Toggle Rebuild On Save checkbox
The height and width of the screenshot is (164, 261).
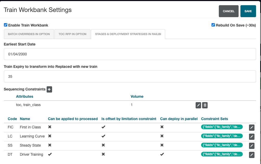[x=213, y=25]
